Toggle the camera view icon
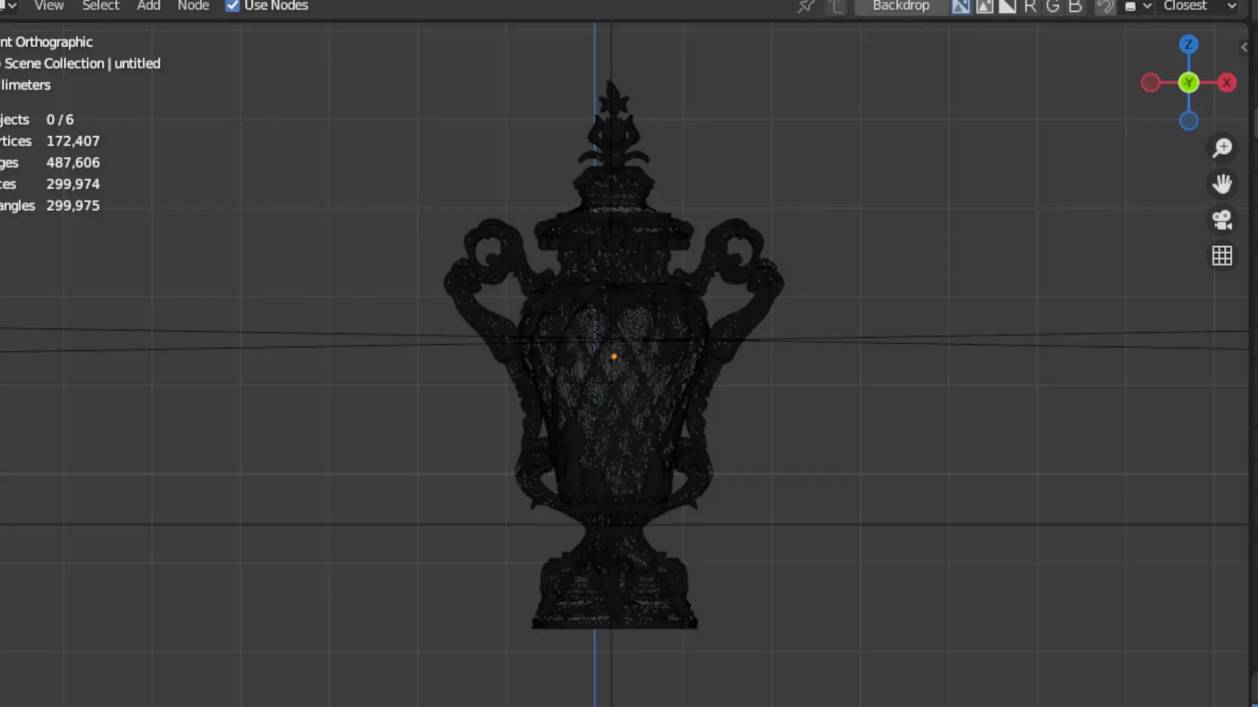This screenshot has width=1258, height=707. [1222, 220]
